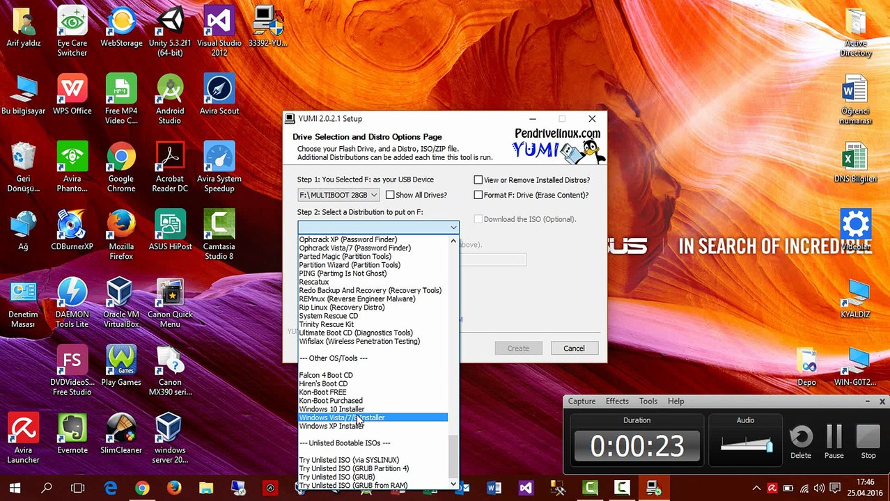890x501 pixels.
Task: Open Play Games desktop icon
Action: (x=121, y=365)
